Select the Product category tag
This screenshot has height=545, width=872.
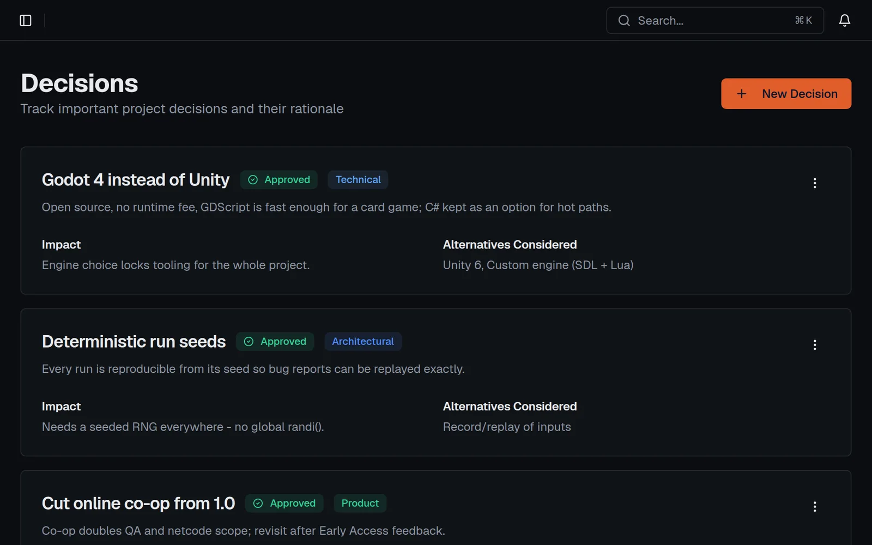point(360,504)
